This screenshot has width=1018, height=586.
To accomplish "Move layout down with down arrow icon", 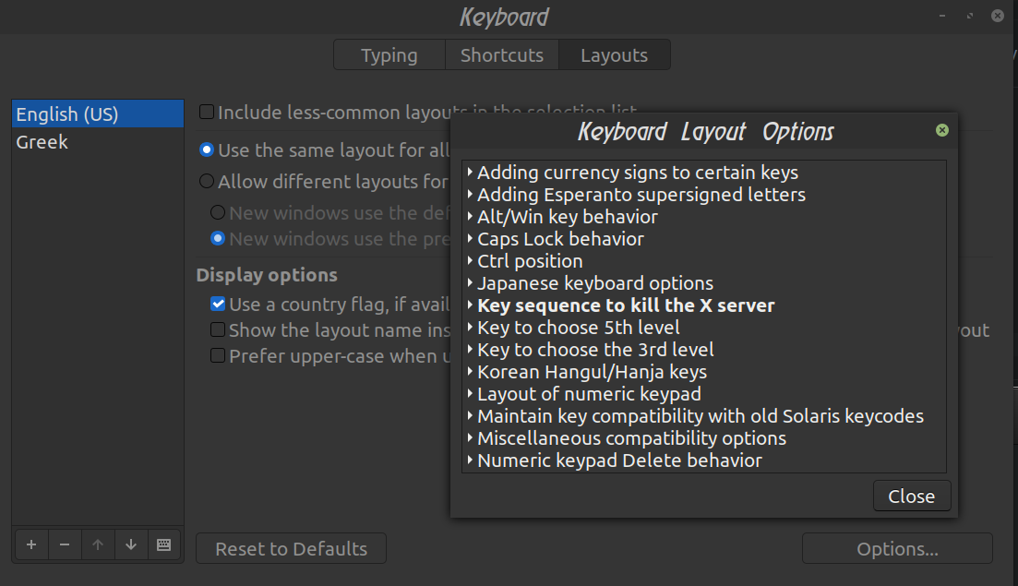I will tap(131, 544).
